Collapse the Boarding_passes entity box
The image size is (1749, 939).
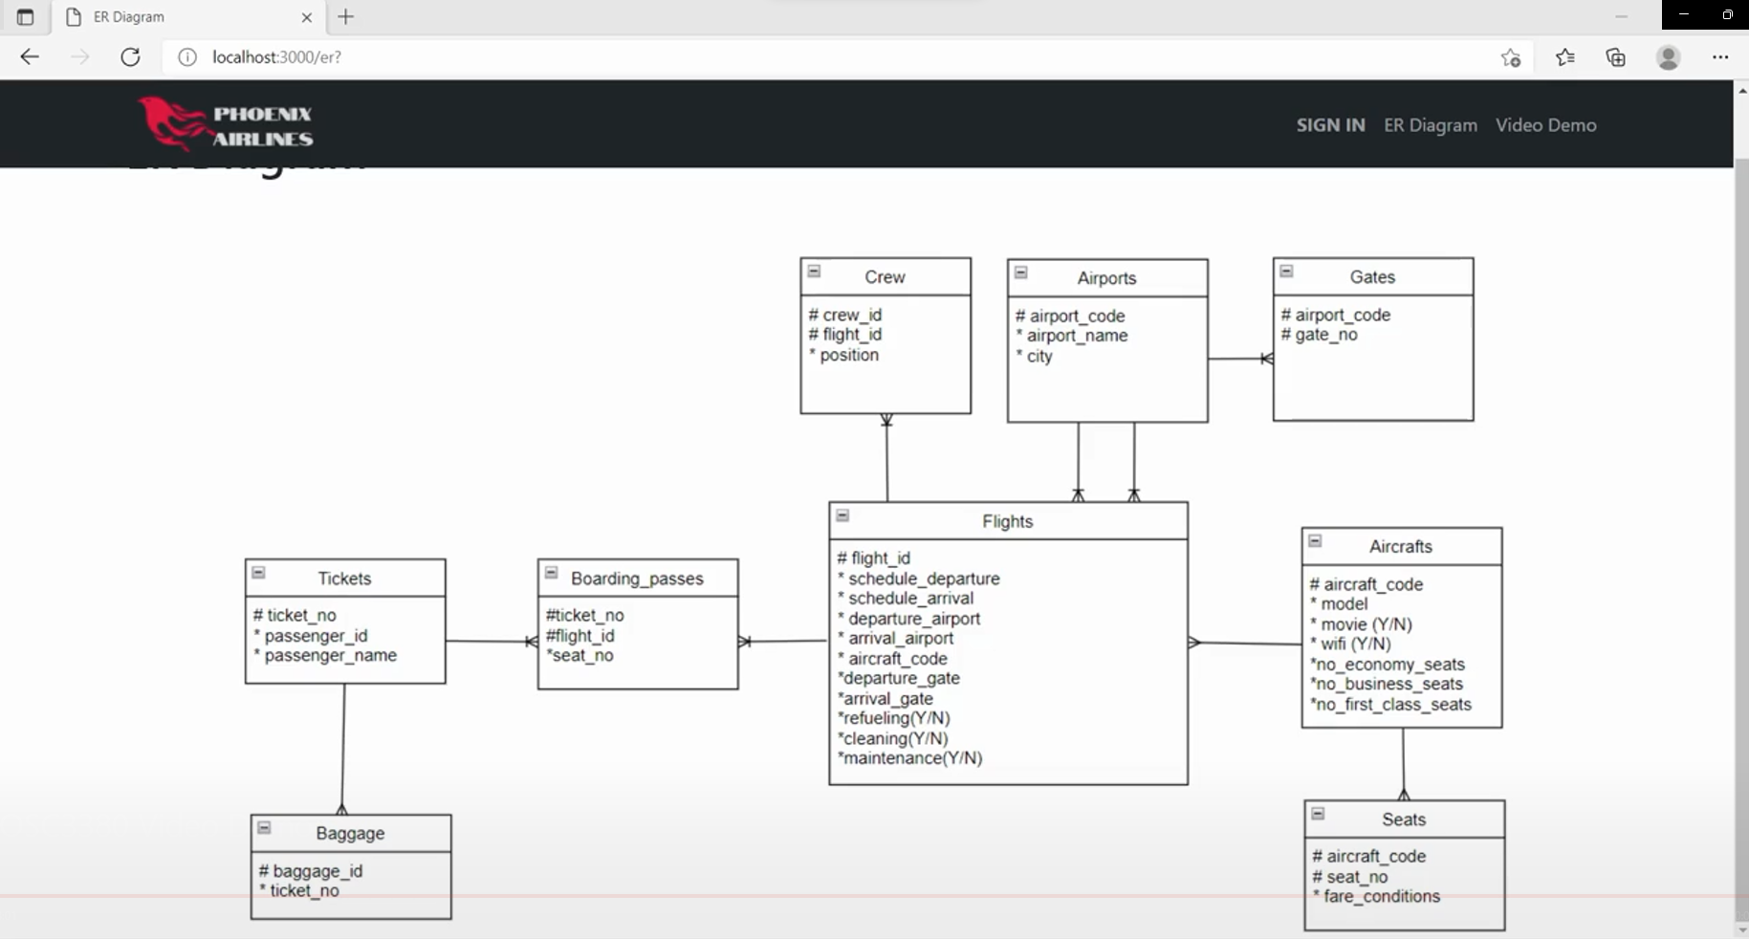click(551, 572)
